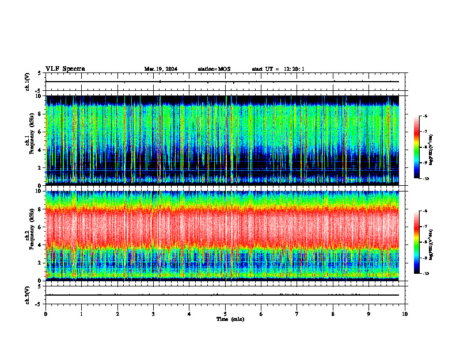This screenshot has width=456, height=352.
Task: Click time axis tick label "10"
Action: pos(405,314)
